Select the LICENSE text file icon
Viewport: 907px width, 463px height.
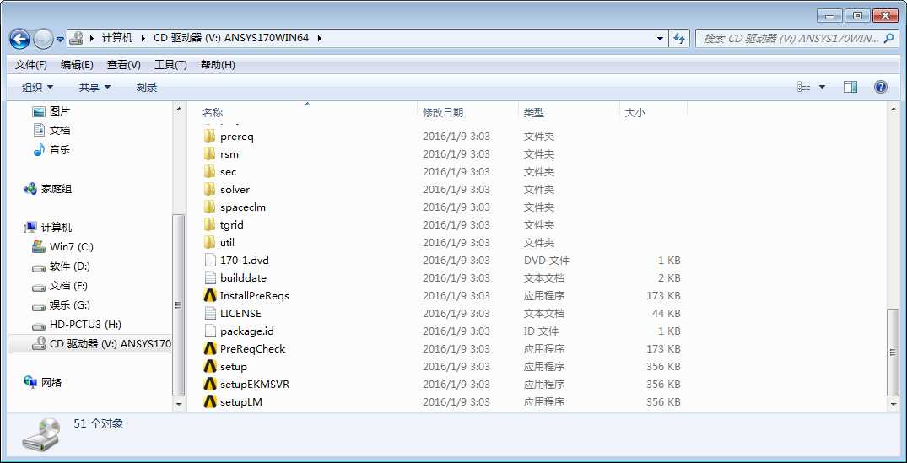(209, 313)
